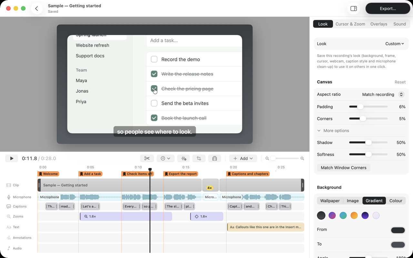Click the Match Window Corners button
This screenshot has width=413, height=258.
[x=344, y=168]
